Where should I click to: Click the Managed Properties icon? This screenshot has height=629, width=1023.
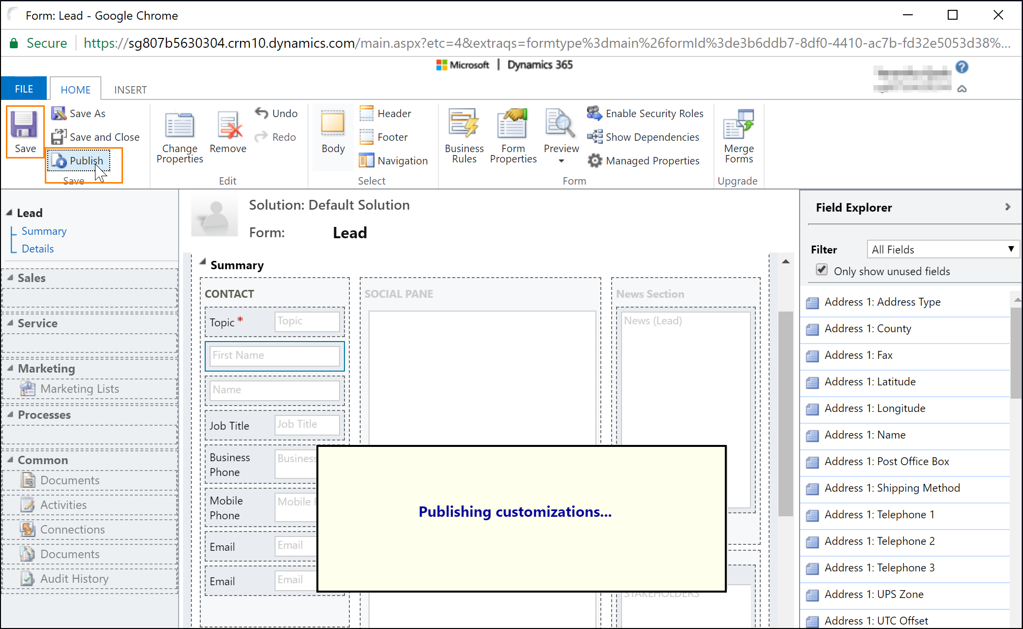(x=595, y=160)
